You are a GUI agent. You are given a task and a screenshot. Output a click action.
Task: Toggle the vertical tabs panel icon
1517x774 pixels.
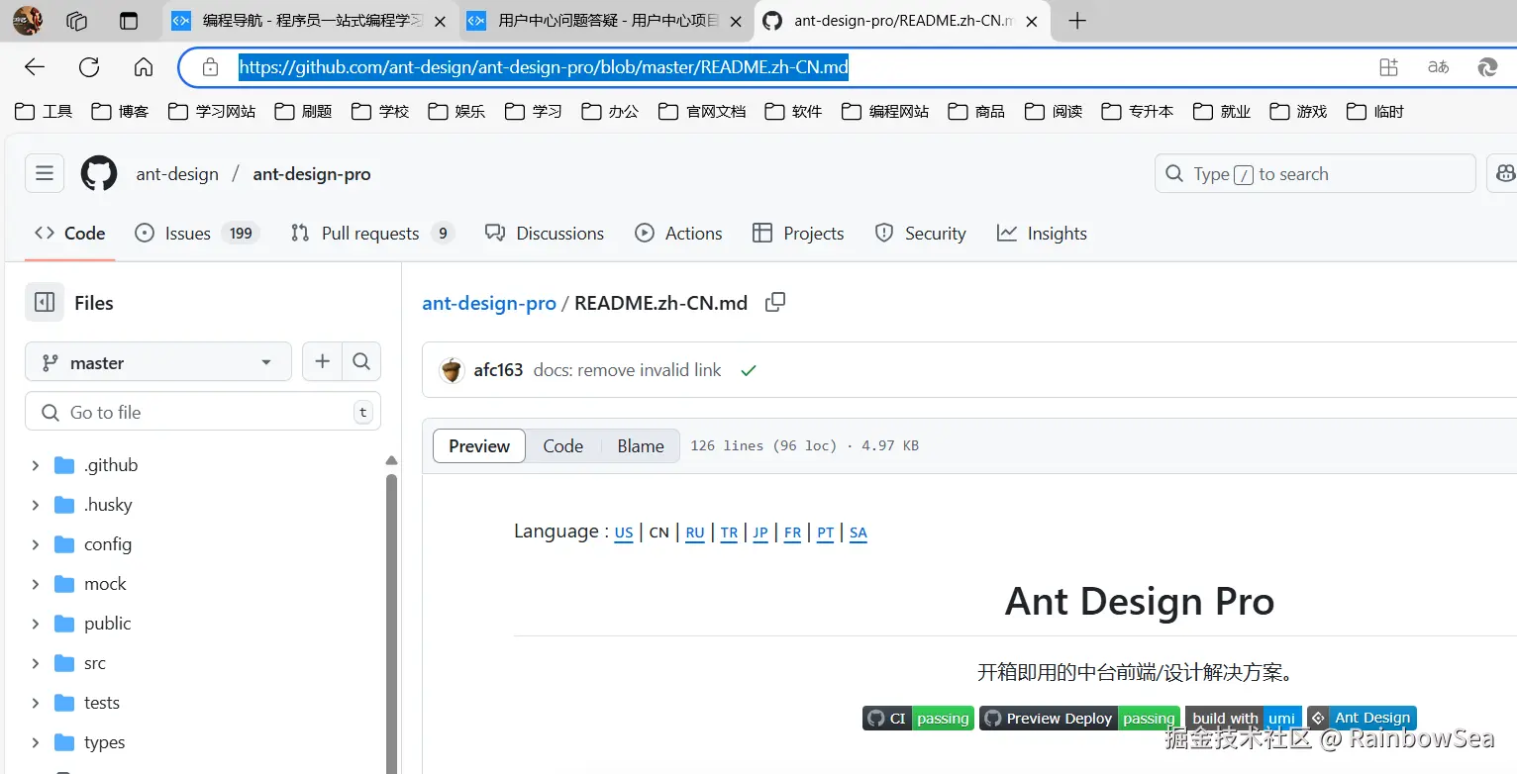tap(129, 21)
